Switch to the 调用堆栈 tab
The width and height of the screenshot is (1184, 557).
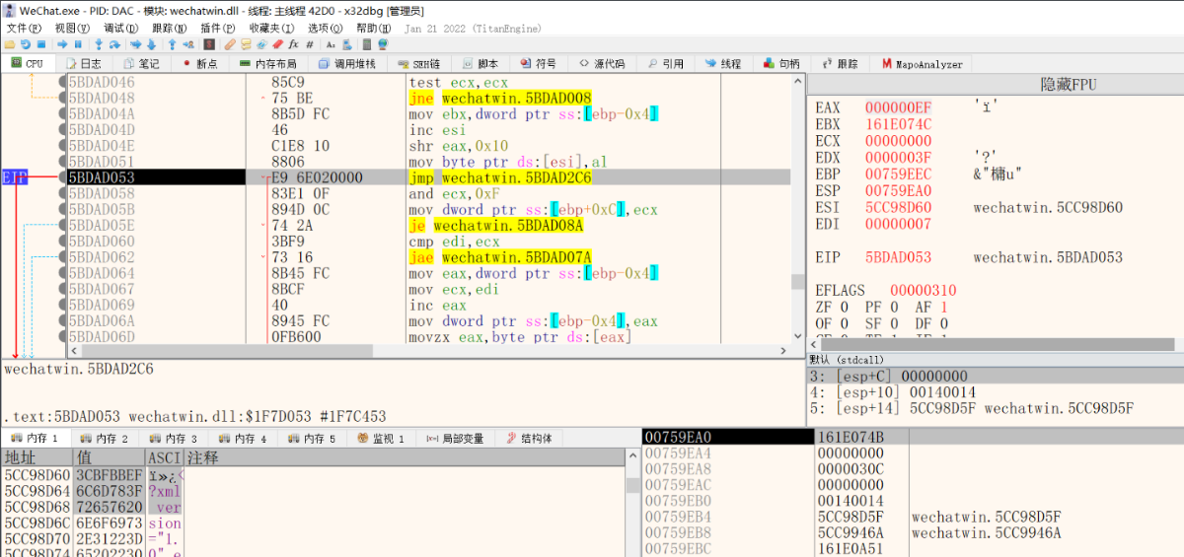coord(347,63)
